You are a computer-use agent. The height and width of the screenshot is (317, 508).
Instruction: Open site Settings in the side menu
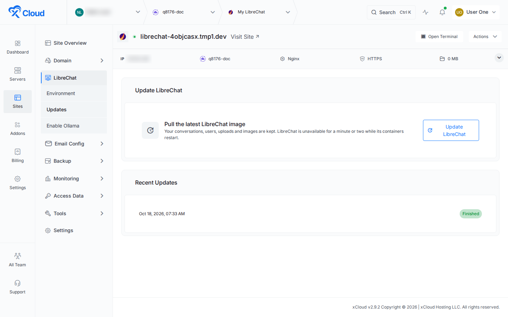pos(74,230)
